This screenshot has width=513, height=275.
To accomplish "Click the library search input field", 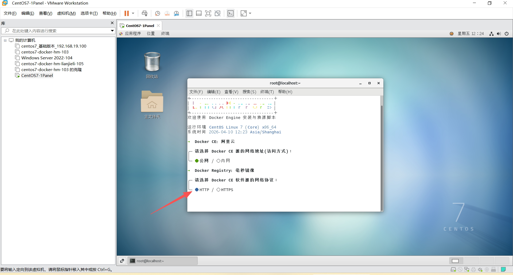I will (56, 31).
